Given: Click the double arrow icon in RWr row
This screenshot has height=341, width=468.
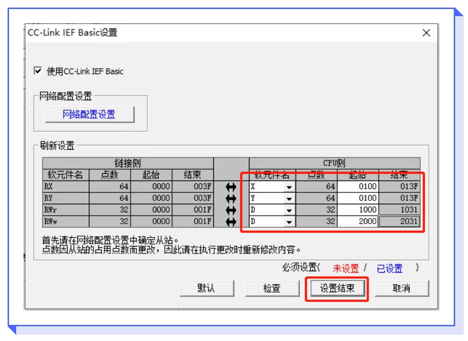Looking at the screenshot, I should [x=231, y=210].
